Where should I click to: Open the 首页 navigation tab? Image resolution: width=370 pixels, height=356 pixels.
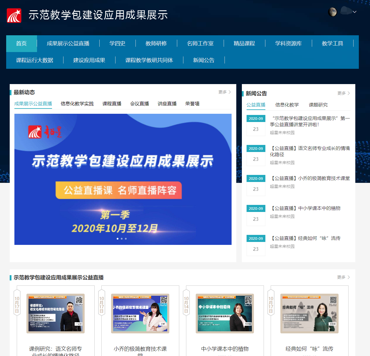click(21, 44)
